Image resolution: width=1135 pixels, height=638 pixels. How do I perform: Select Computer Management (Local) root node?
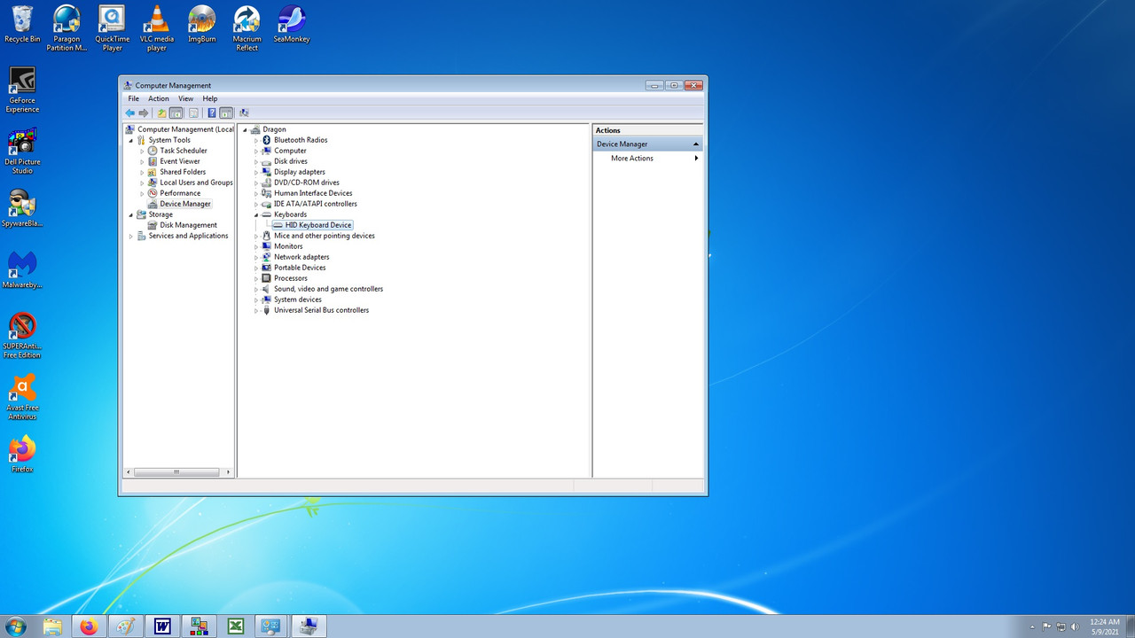click(x=185, y=129)
